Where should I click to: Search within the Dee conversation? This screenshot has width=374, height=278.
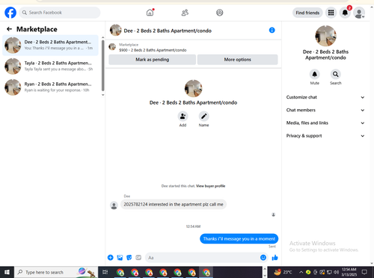point(336,74)
